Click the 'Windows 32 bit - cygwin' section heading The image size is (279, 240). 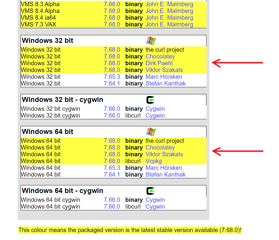pyautogui.click(x=63, y=100)
